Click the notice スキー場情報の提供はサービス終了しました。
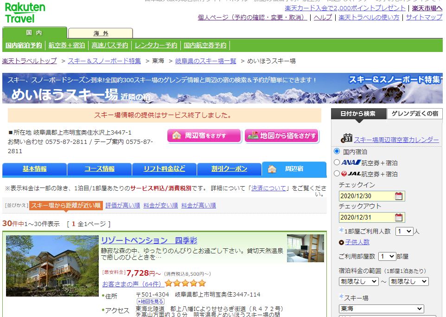 (165, 116)
